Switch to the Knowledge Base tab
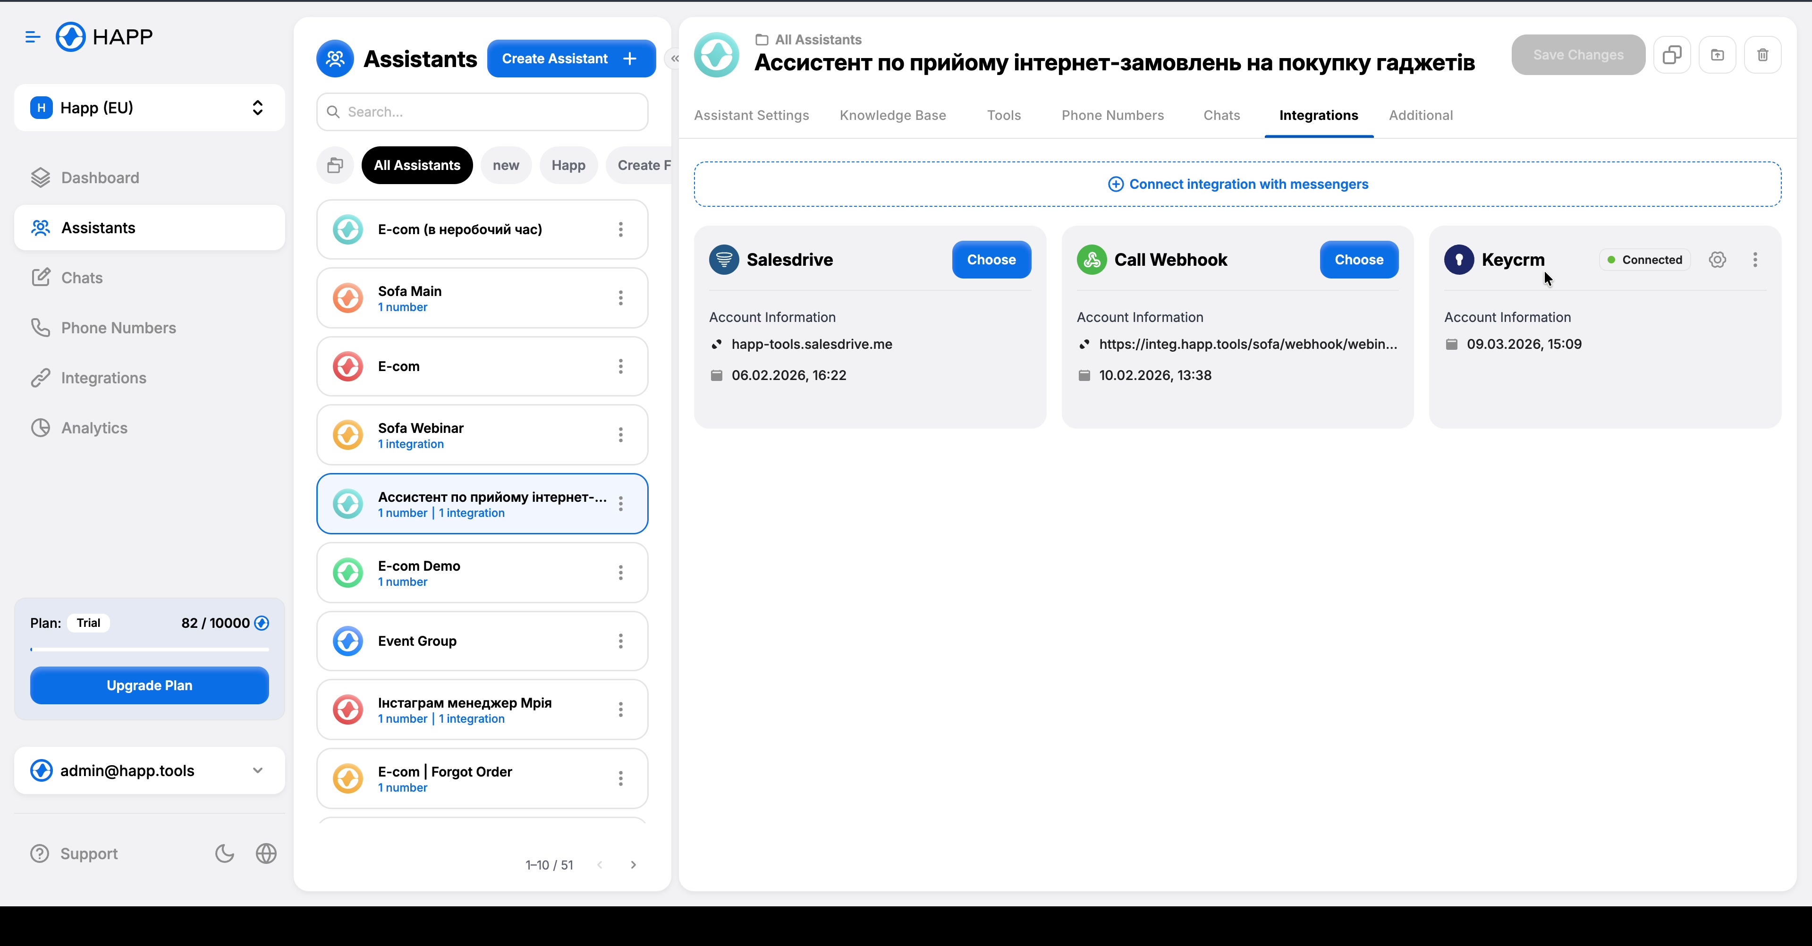The height and width of the screenshot is (946, 1812). coord(893,115)
